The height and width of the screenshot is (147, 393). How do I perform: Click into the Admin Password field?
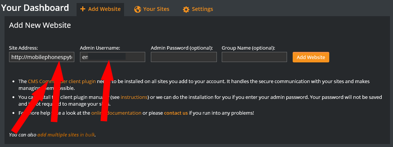tap(184, 57)
